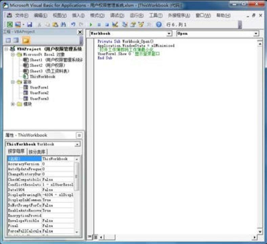Select Sheet2 (用户权限) in project tree
The width and height of the screenshot is (267, 244).
[x=44, y=65]
